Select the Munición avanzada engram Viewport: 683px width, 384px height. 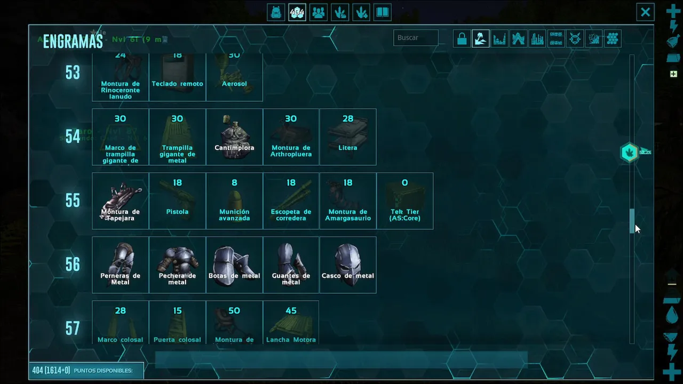pyautogui.click(x=234, y=201)
